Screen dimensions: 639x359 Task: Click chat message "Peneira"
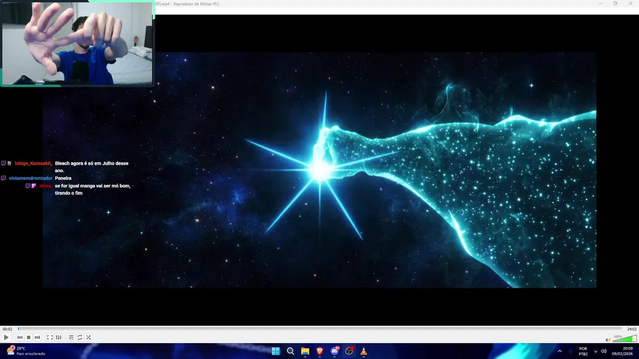click(x=63, y=179)
